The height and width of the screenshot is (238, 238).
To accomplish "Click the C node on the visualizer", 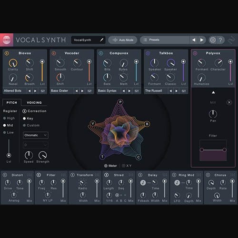I will click(x=139, y=157).
